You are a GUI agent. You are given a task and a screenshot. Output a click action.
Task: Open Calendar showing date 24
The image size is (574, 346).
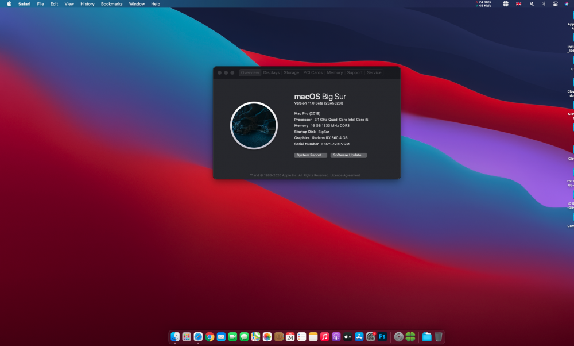290,336
